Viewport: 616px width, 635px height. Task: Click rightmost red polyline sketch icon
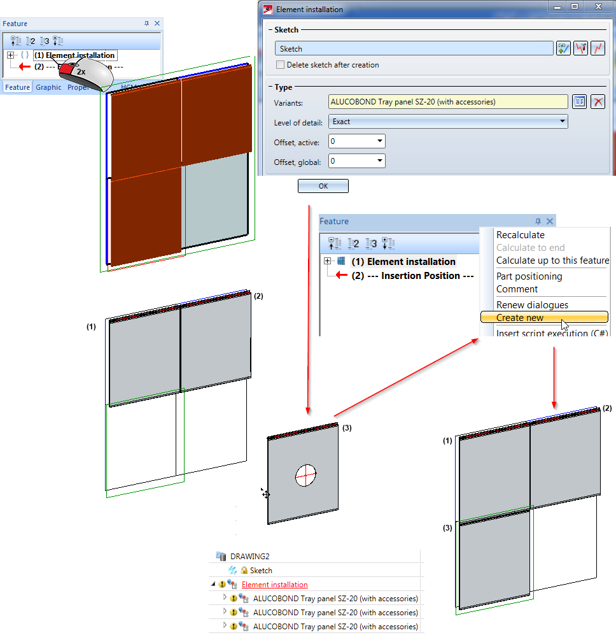598,48
